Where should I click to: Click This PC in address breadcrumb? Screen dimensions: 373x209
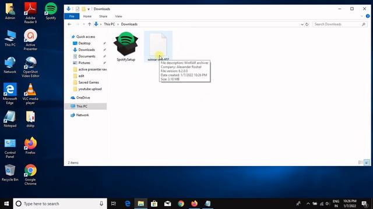(110, 24)
